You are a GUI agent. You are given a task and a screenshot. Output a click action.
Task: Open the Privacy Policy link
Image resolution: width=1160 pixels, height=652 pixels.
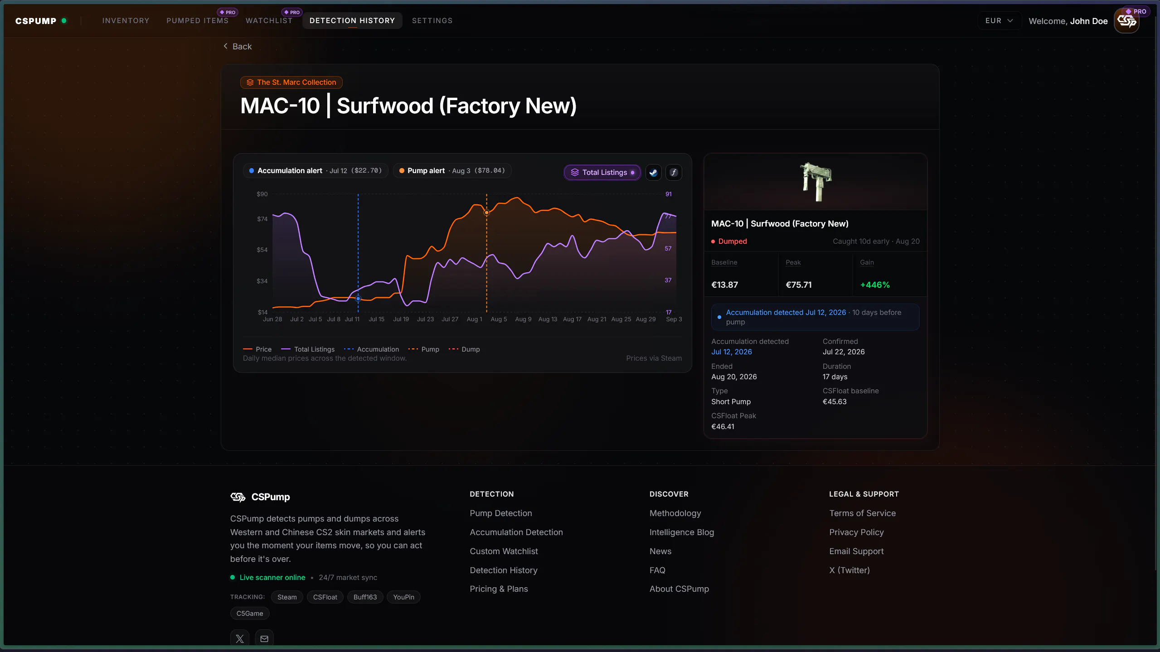click(857, 532)
